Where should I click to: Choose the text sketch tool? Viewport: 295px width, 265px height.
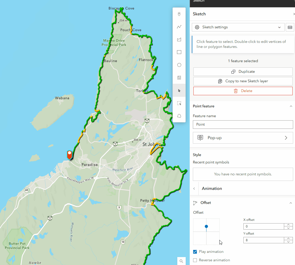(179, 77)
